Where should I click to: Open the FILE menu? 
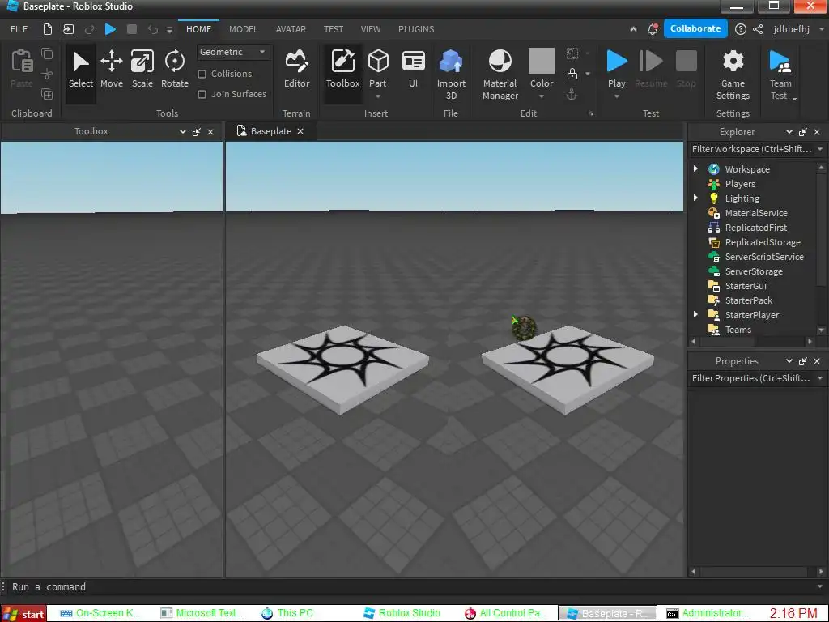(x=19, y=29)
